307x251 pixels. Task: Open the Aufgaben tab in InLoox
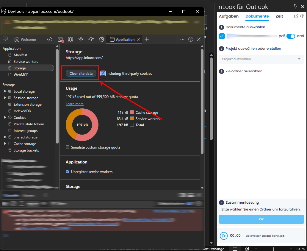tap(229, 16)
